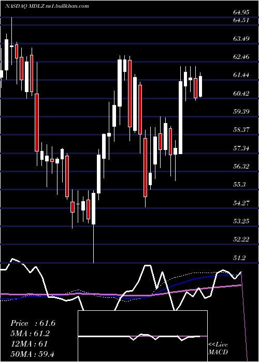Click the 51.2 price axis label
The height and width of the screenshot is (362, 259).
pos(240,258)
